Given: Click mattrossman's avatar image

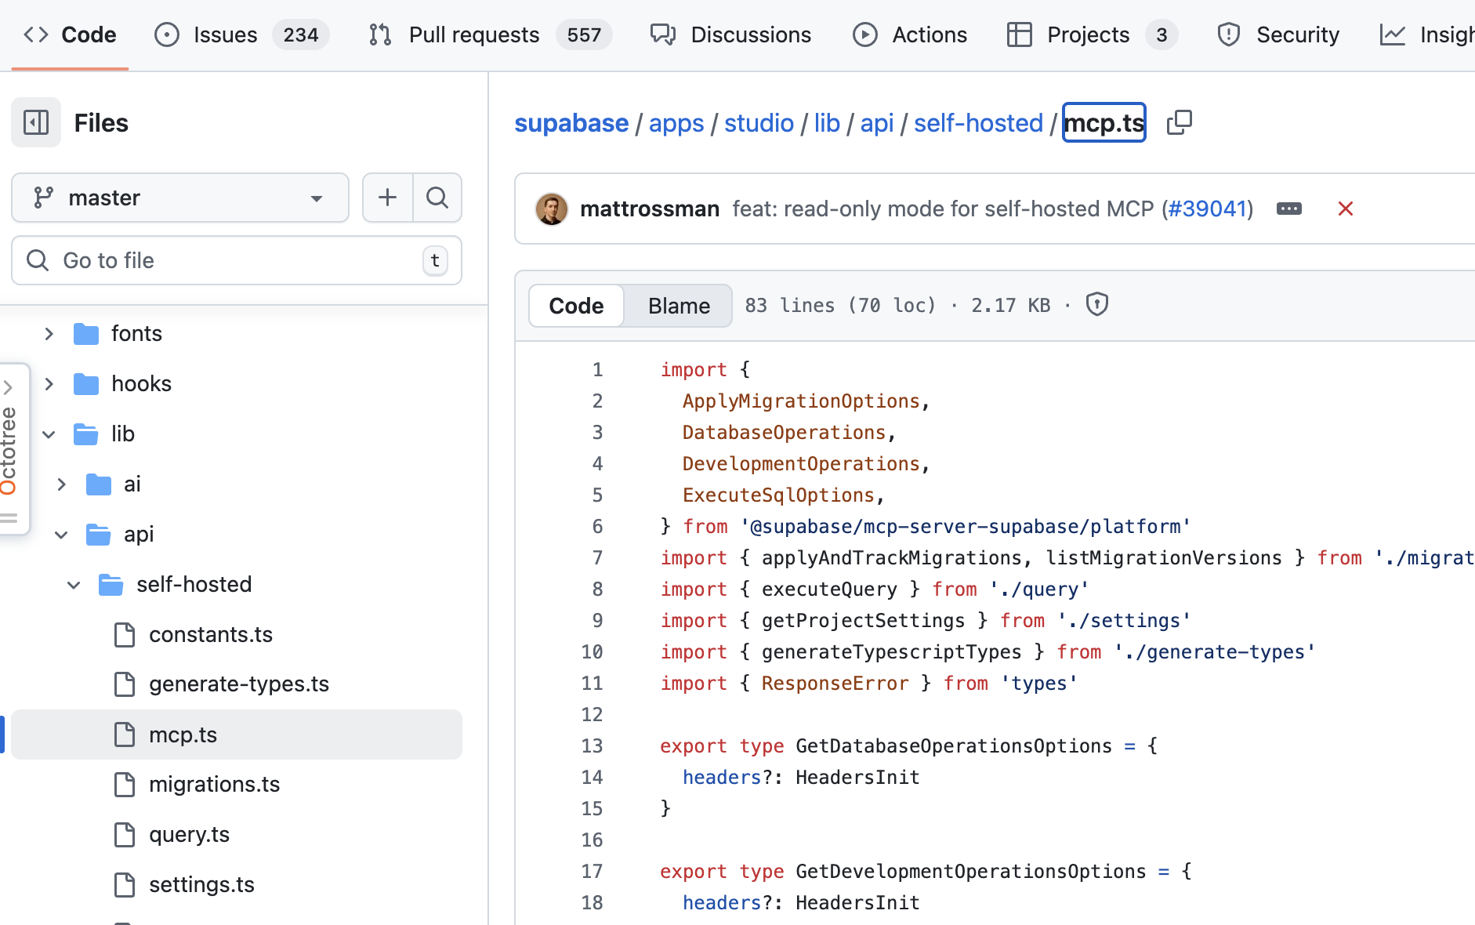Looking at the screenshot, I should coord(552,209).
